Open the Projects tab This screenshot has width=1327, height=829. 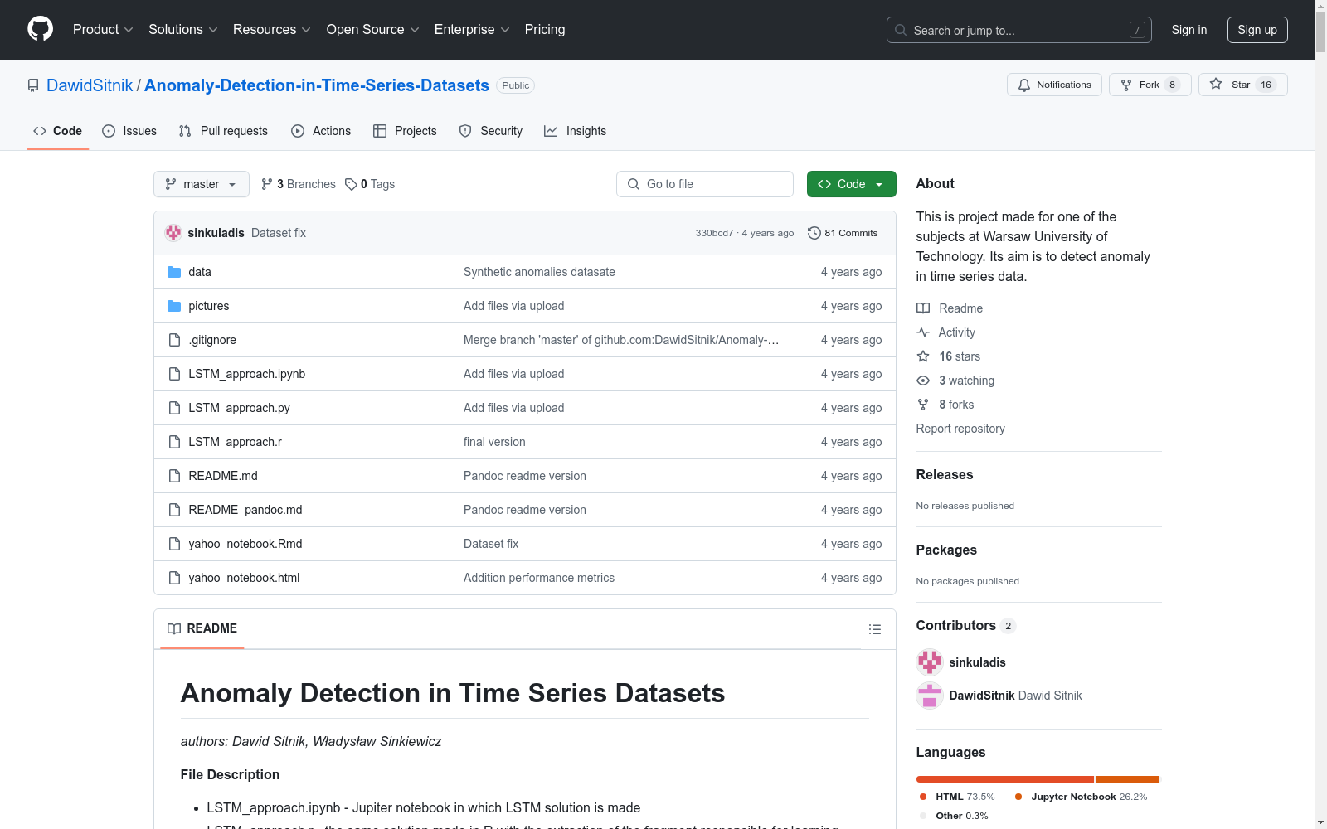tap(406, 131)
